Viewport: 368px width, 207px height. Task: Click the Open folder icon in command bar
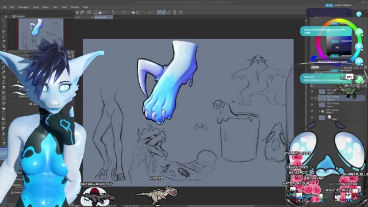100,13
